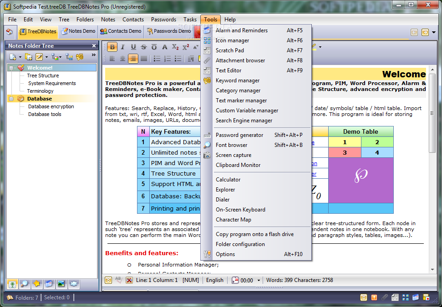Toggle Overline formatting button

click(x=154, y=47)
